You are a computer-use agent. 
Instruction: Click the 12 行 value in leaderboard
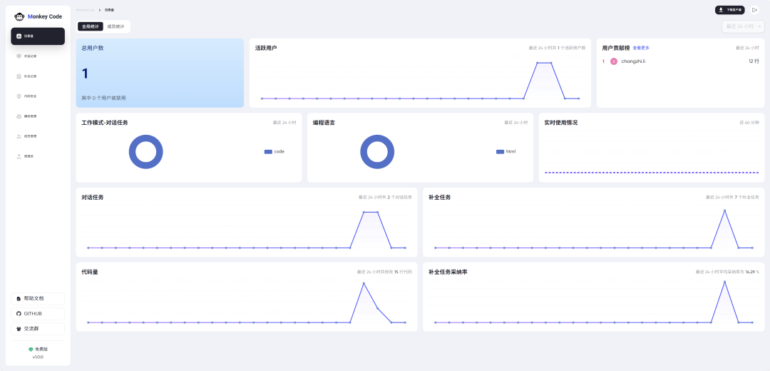754,61
